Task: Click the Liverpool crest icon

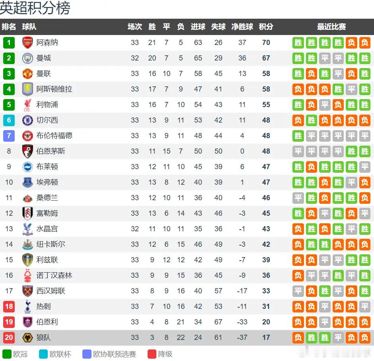Action: click(x=27, y=105)
